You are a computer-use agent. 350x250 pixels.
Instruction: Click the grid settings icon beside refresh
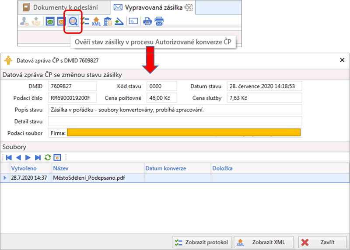click(57, 157)
